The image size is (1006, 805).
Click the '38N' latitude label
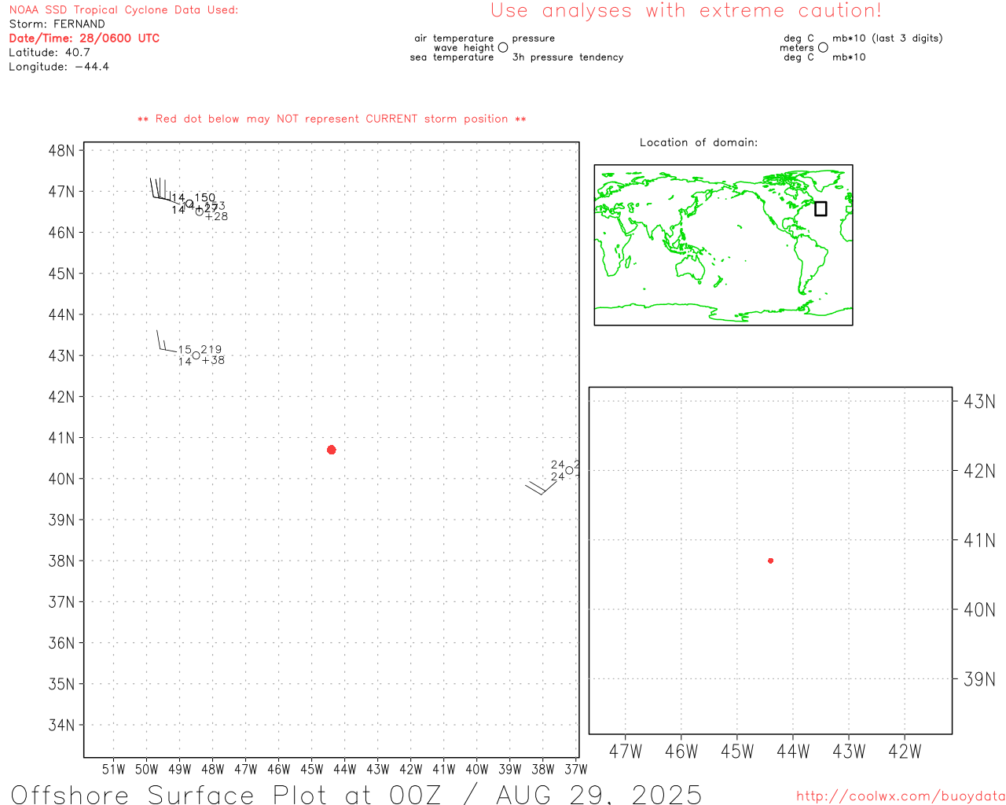61,561
